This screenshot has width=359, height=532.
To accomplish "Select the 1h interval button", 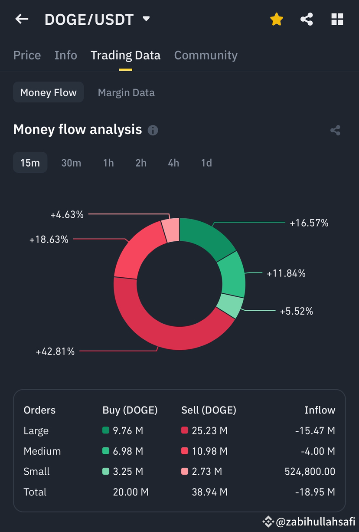I will (x=108, y=163).
